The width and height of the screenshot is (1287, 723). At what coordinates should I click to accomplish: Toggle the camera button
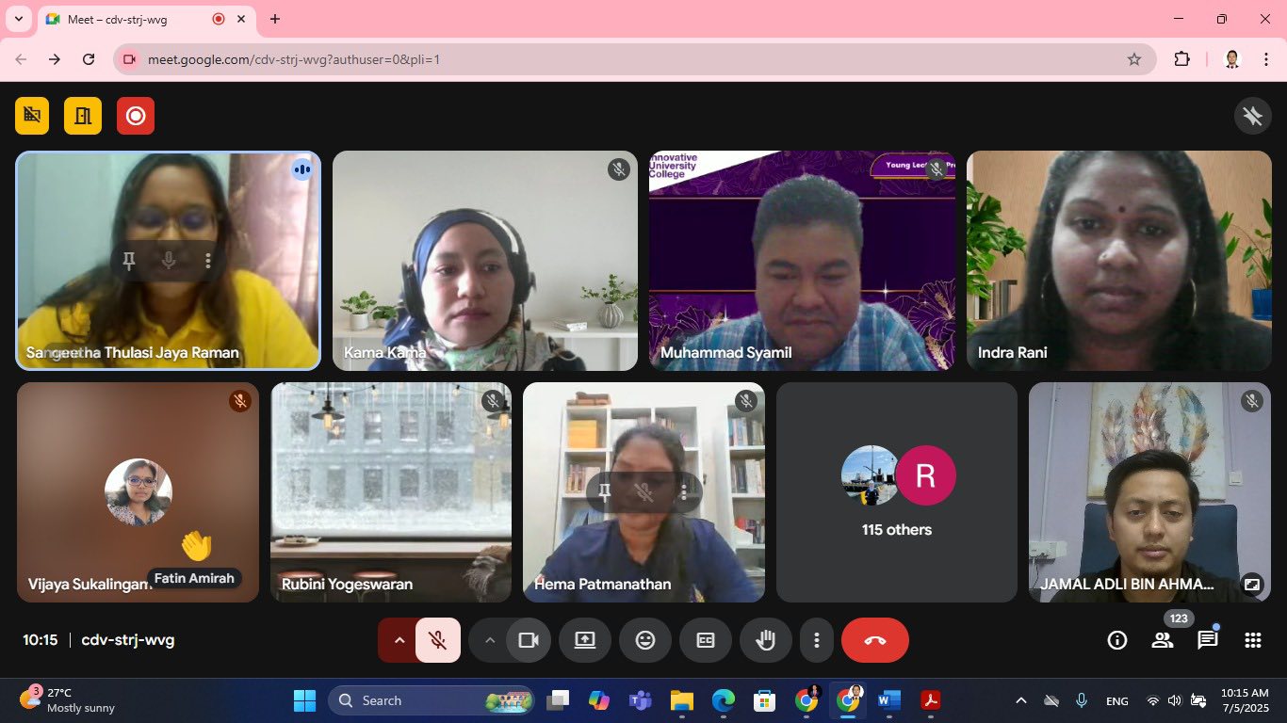[529, 640]
